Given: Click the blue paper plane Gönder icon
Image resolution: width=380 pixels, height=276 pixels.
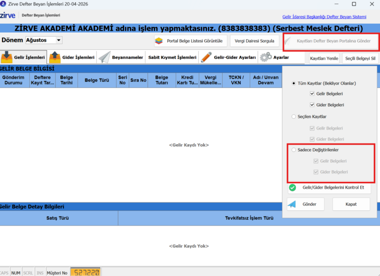Looking at the screenshot, I should tap(292, 204).
